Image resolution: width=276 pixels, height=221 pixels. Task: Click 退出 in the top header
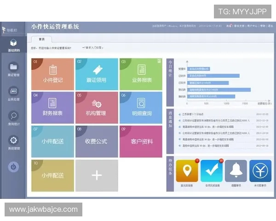(270, 26)
